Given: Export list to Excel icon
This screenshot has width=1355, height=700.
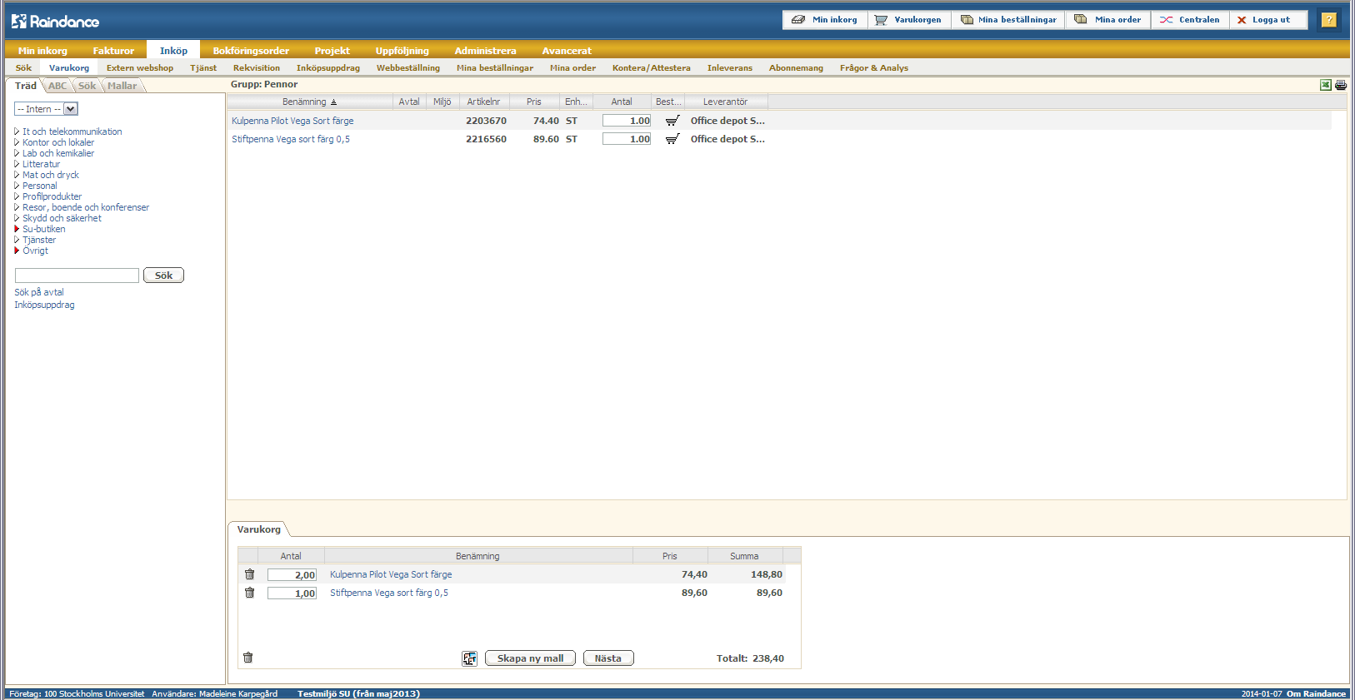Looking at the screenshot, I should click(1326, 85).
